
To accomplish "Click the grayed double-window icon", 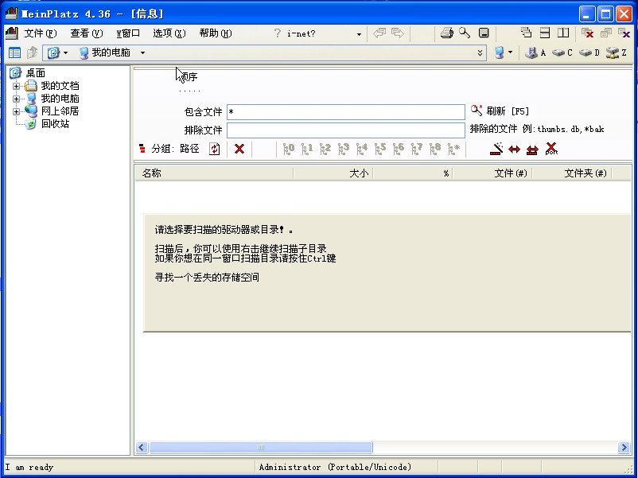I will [606, 33].
